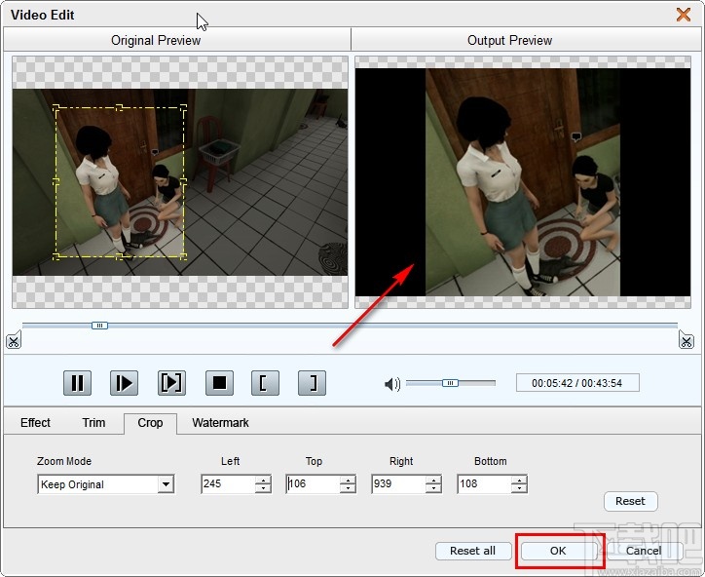Viewport: 705px width, 577px height.
Task: Click the Play button
Action: click(x=124, y=383)
